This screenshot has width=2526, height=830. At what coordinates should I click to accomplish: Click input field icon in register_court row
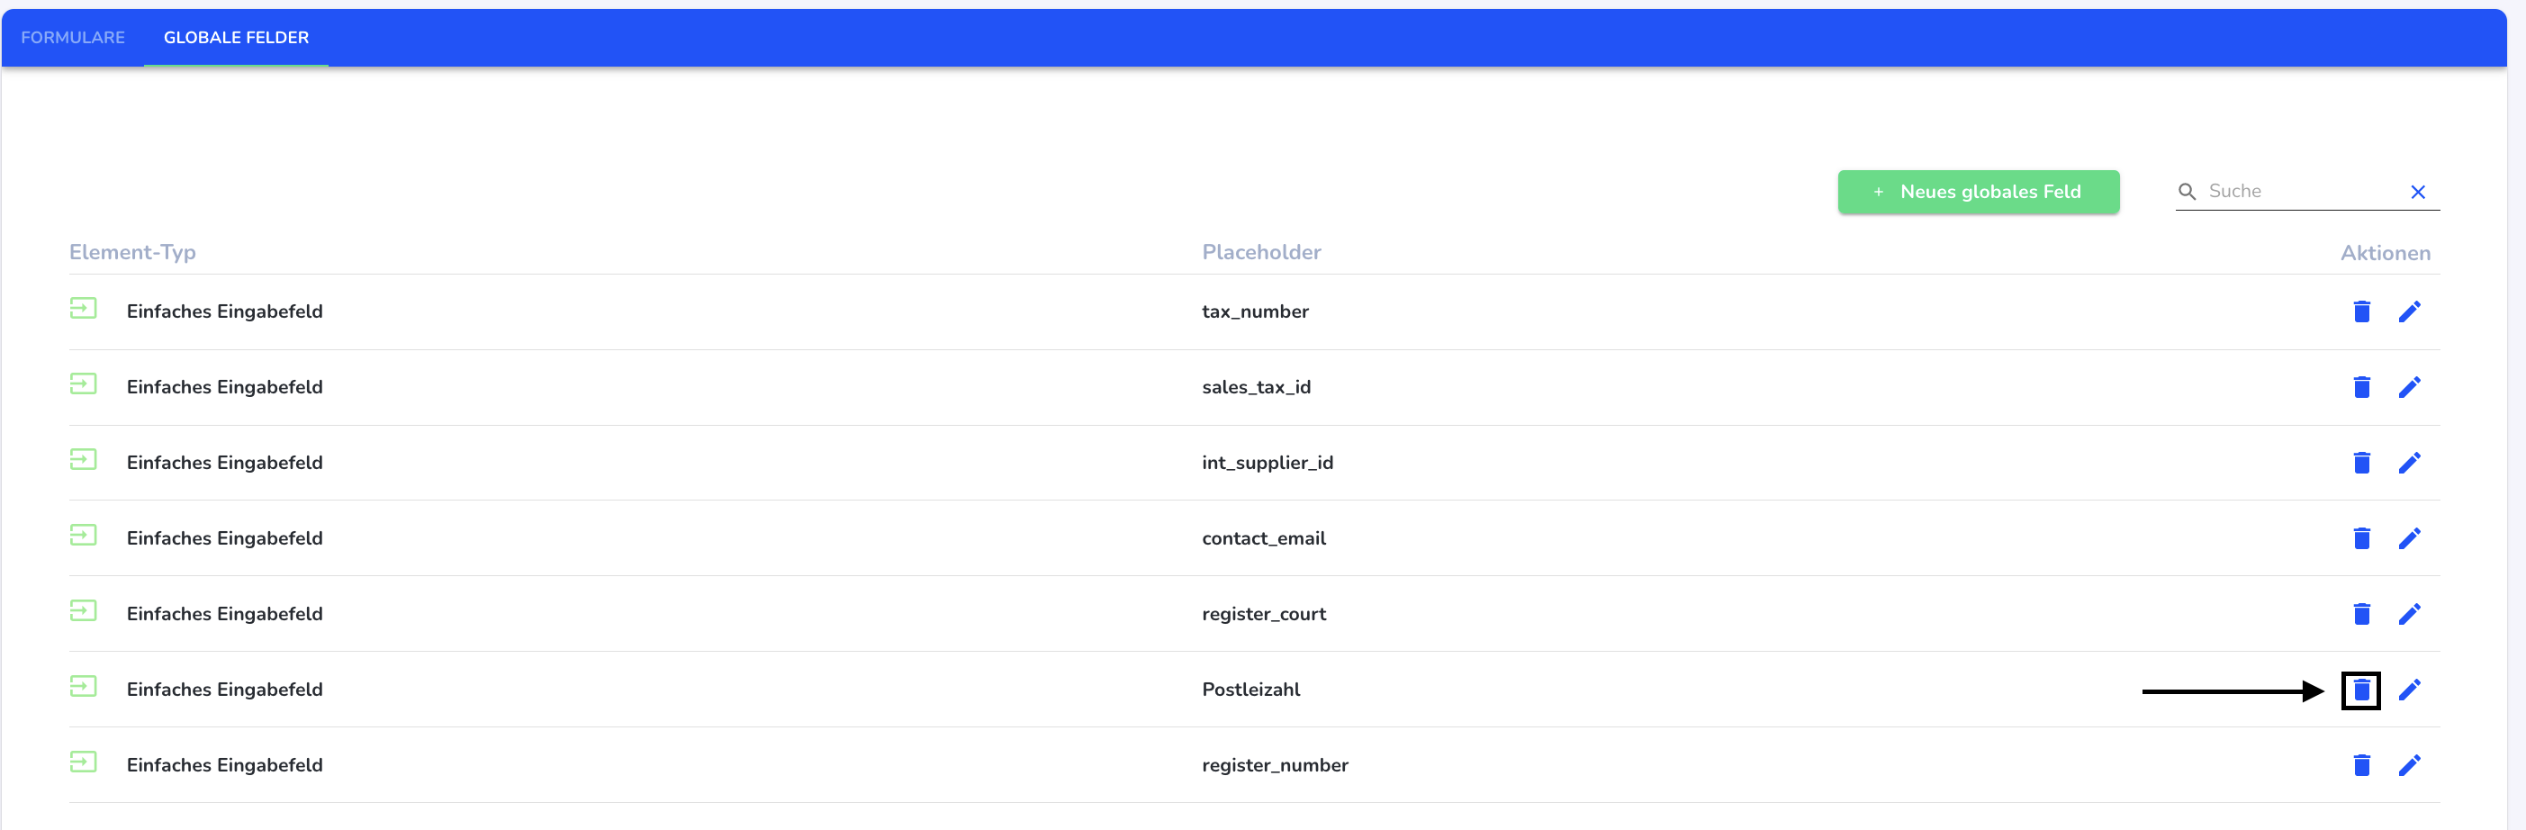tap(84, 611)
